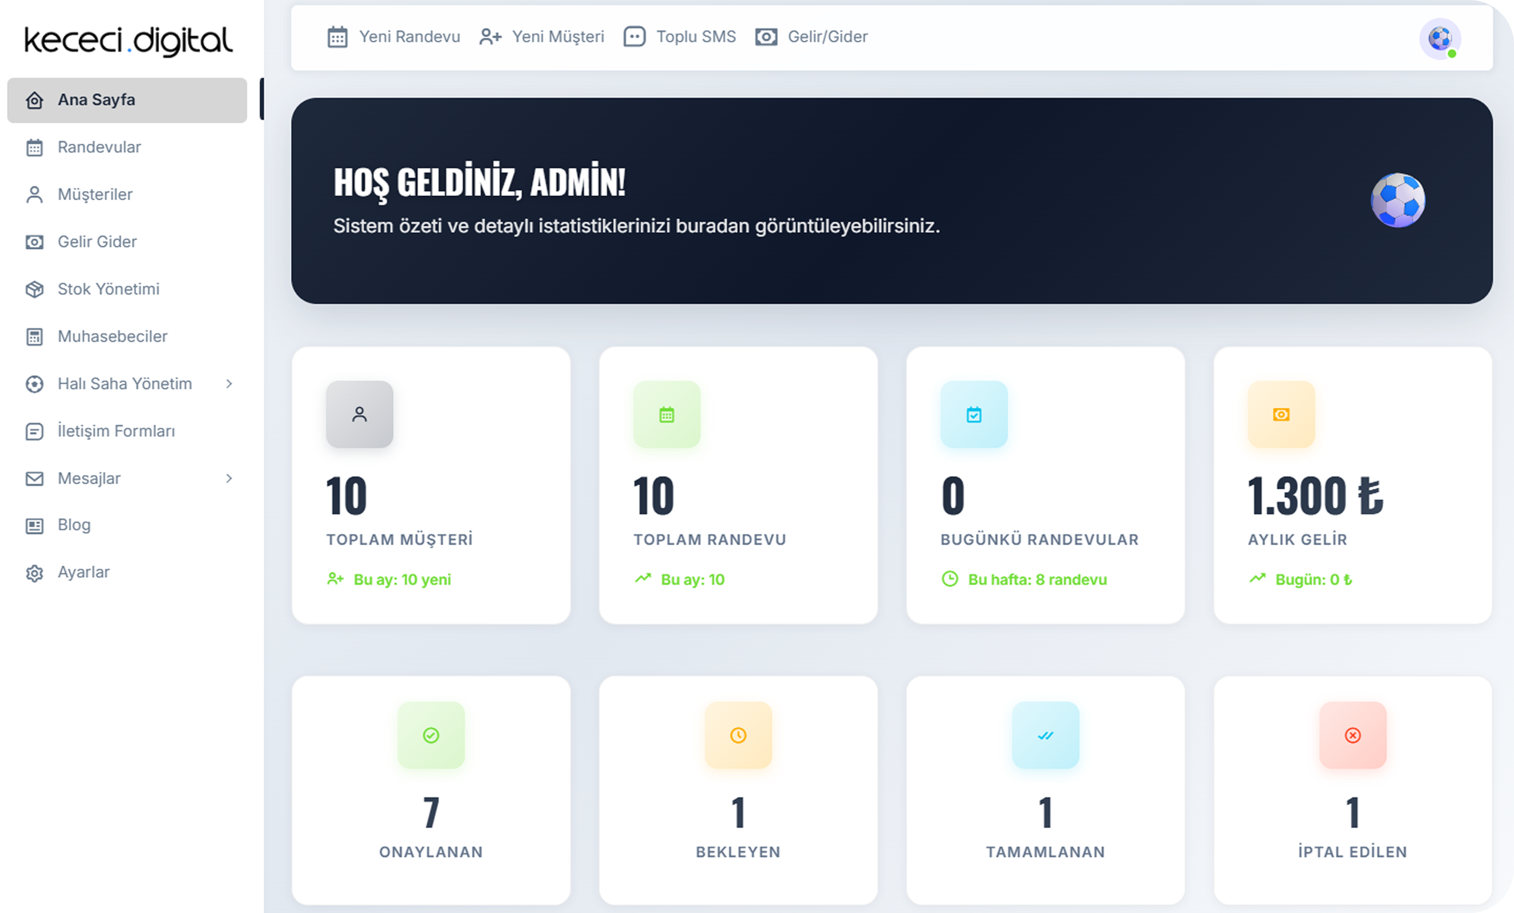Click the Blog newspaper icon

pyautogui.click(x=35, y=525)
